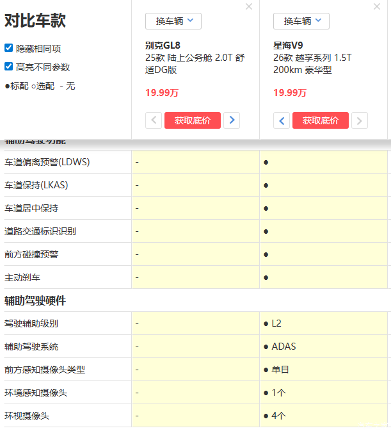The image size is (391, 433).
Task: Select the 车道保持(LKAS) row label
Action: (36, 185)
